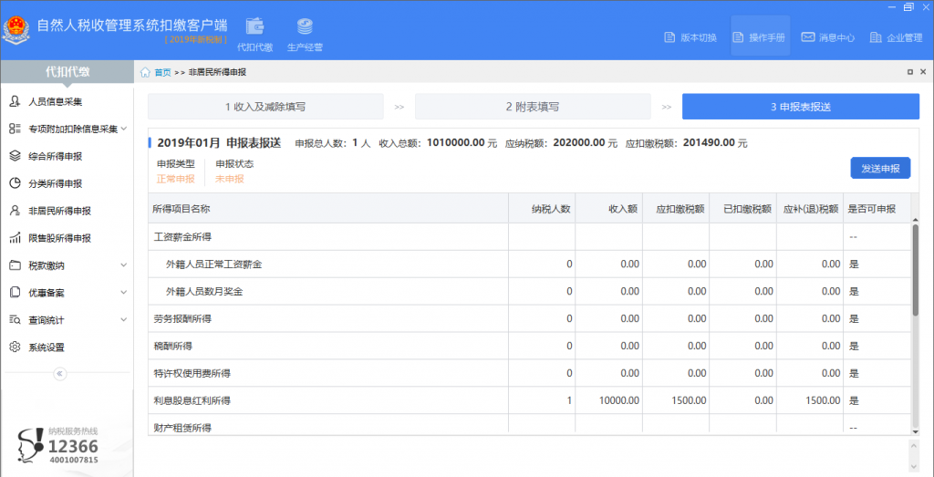Click the 应扣缴税额 column header
934x477 pixels.
[x=676, y=209]
